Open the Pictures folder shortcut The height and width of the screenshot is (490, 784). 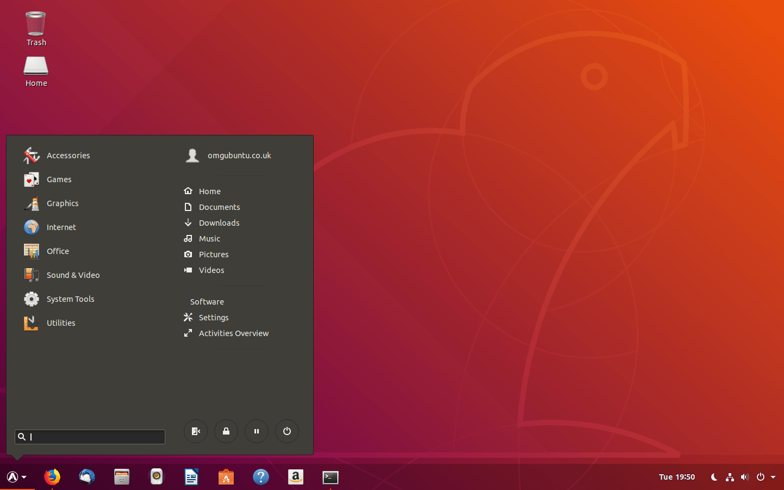tap(213, 254)
